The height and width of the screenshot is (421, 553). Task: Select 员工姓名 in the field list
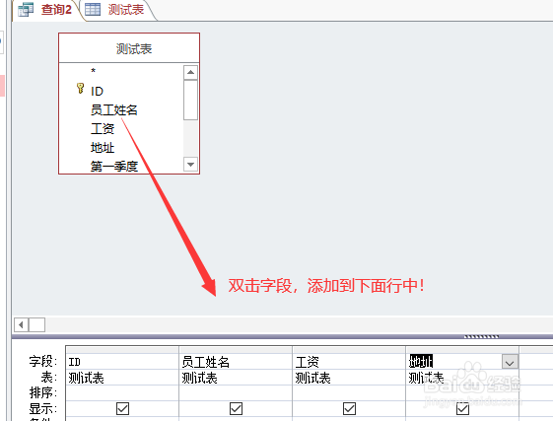(114, 110)
